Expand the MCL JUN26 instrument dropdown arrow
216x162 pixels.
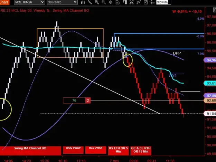coord(43,2)
